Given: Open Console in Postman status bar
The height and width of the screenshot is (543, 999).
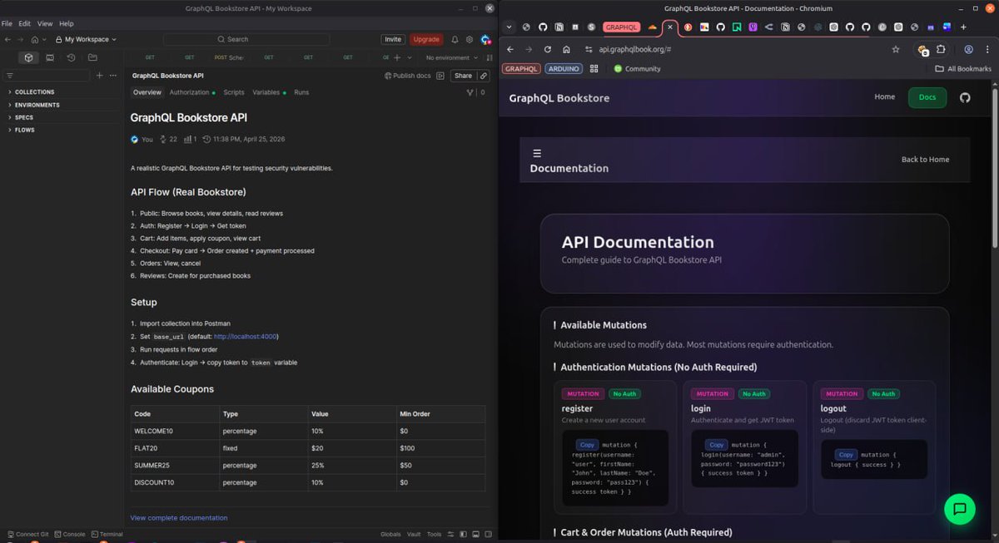Looking at the screenshot, I should (x=70, y=534).
